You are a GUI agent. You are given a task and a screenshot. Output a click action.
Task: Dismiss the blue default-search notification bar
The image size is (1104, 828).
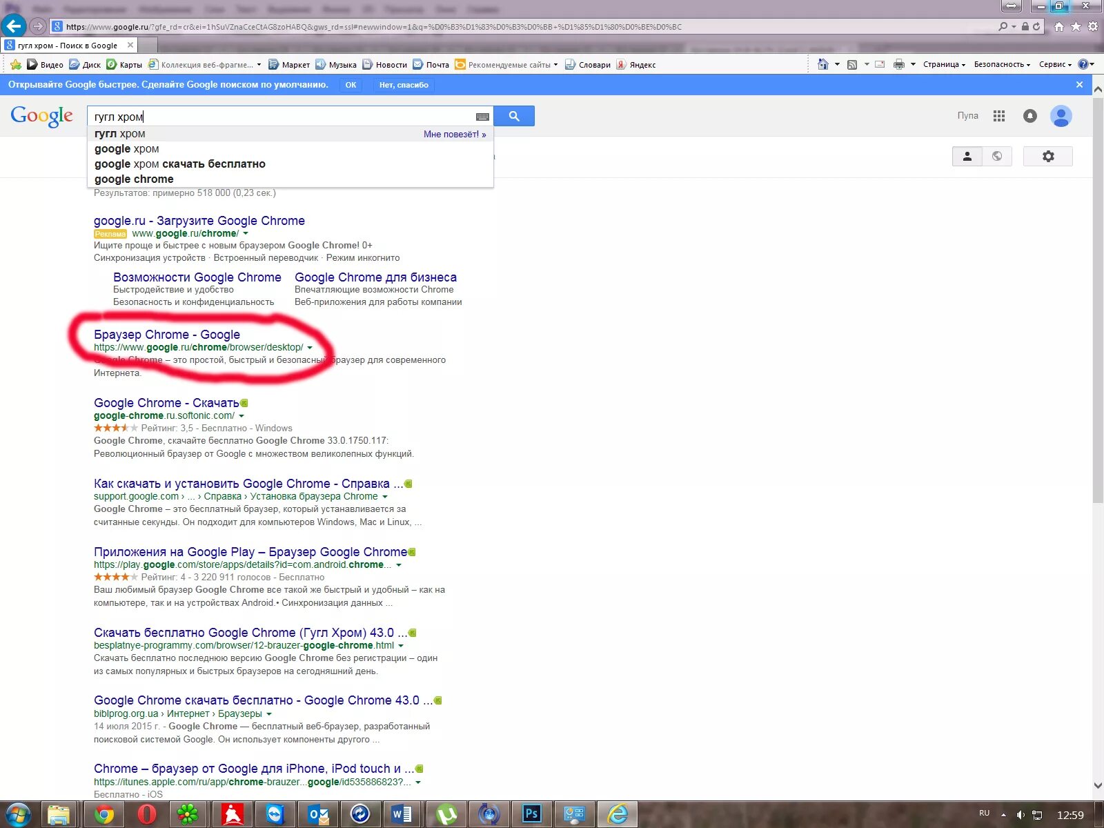1080,85
